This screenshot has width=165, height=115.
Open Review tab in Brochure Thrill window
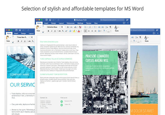tap(89, 23)
